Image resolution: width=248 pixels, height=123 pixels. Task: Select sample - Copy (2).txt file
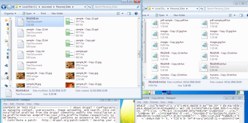(39, 33)
